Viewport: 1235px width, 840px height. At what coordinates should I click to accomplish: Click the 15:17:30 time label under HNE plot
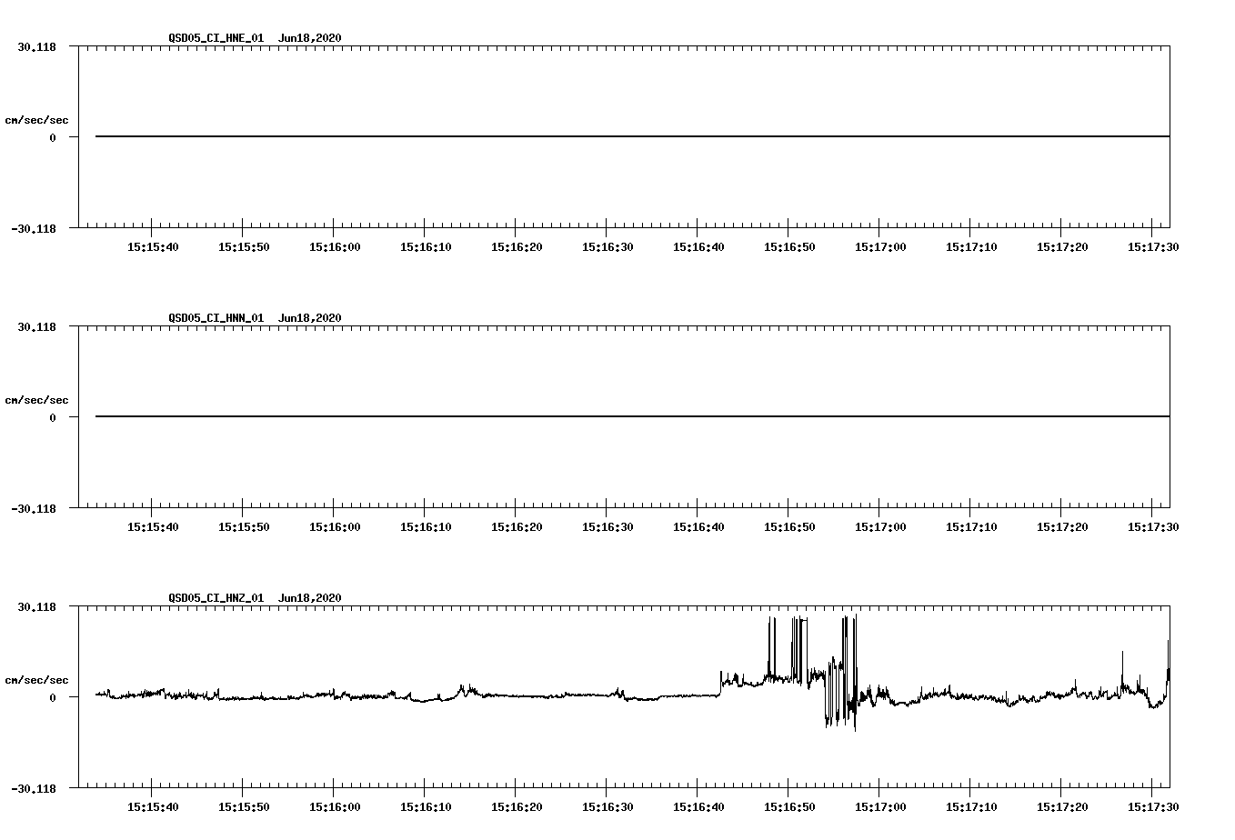pyautogui.click(x=1153, y=246)
